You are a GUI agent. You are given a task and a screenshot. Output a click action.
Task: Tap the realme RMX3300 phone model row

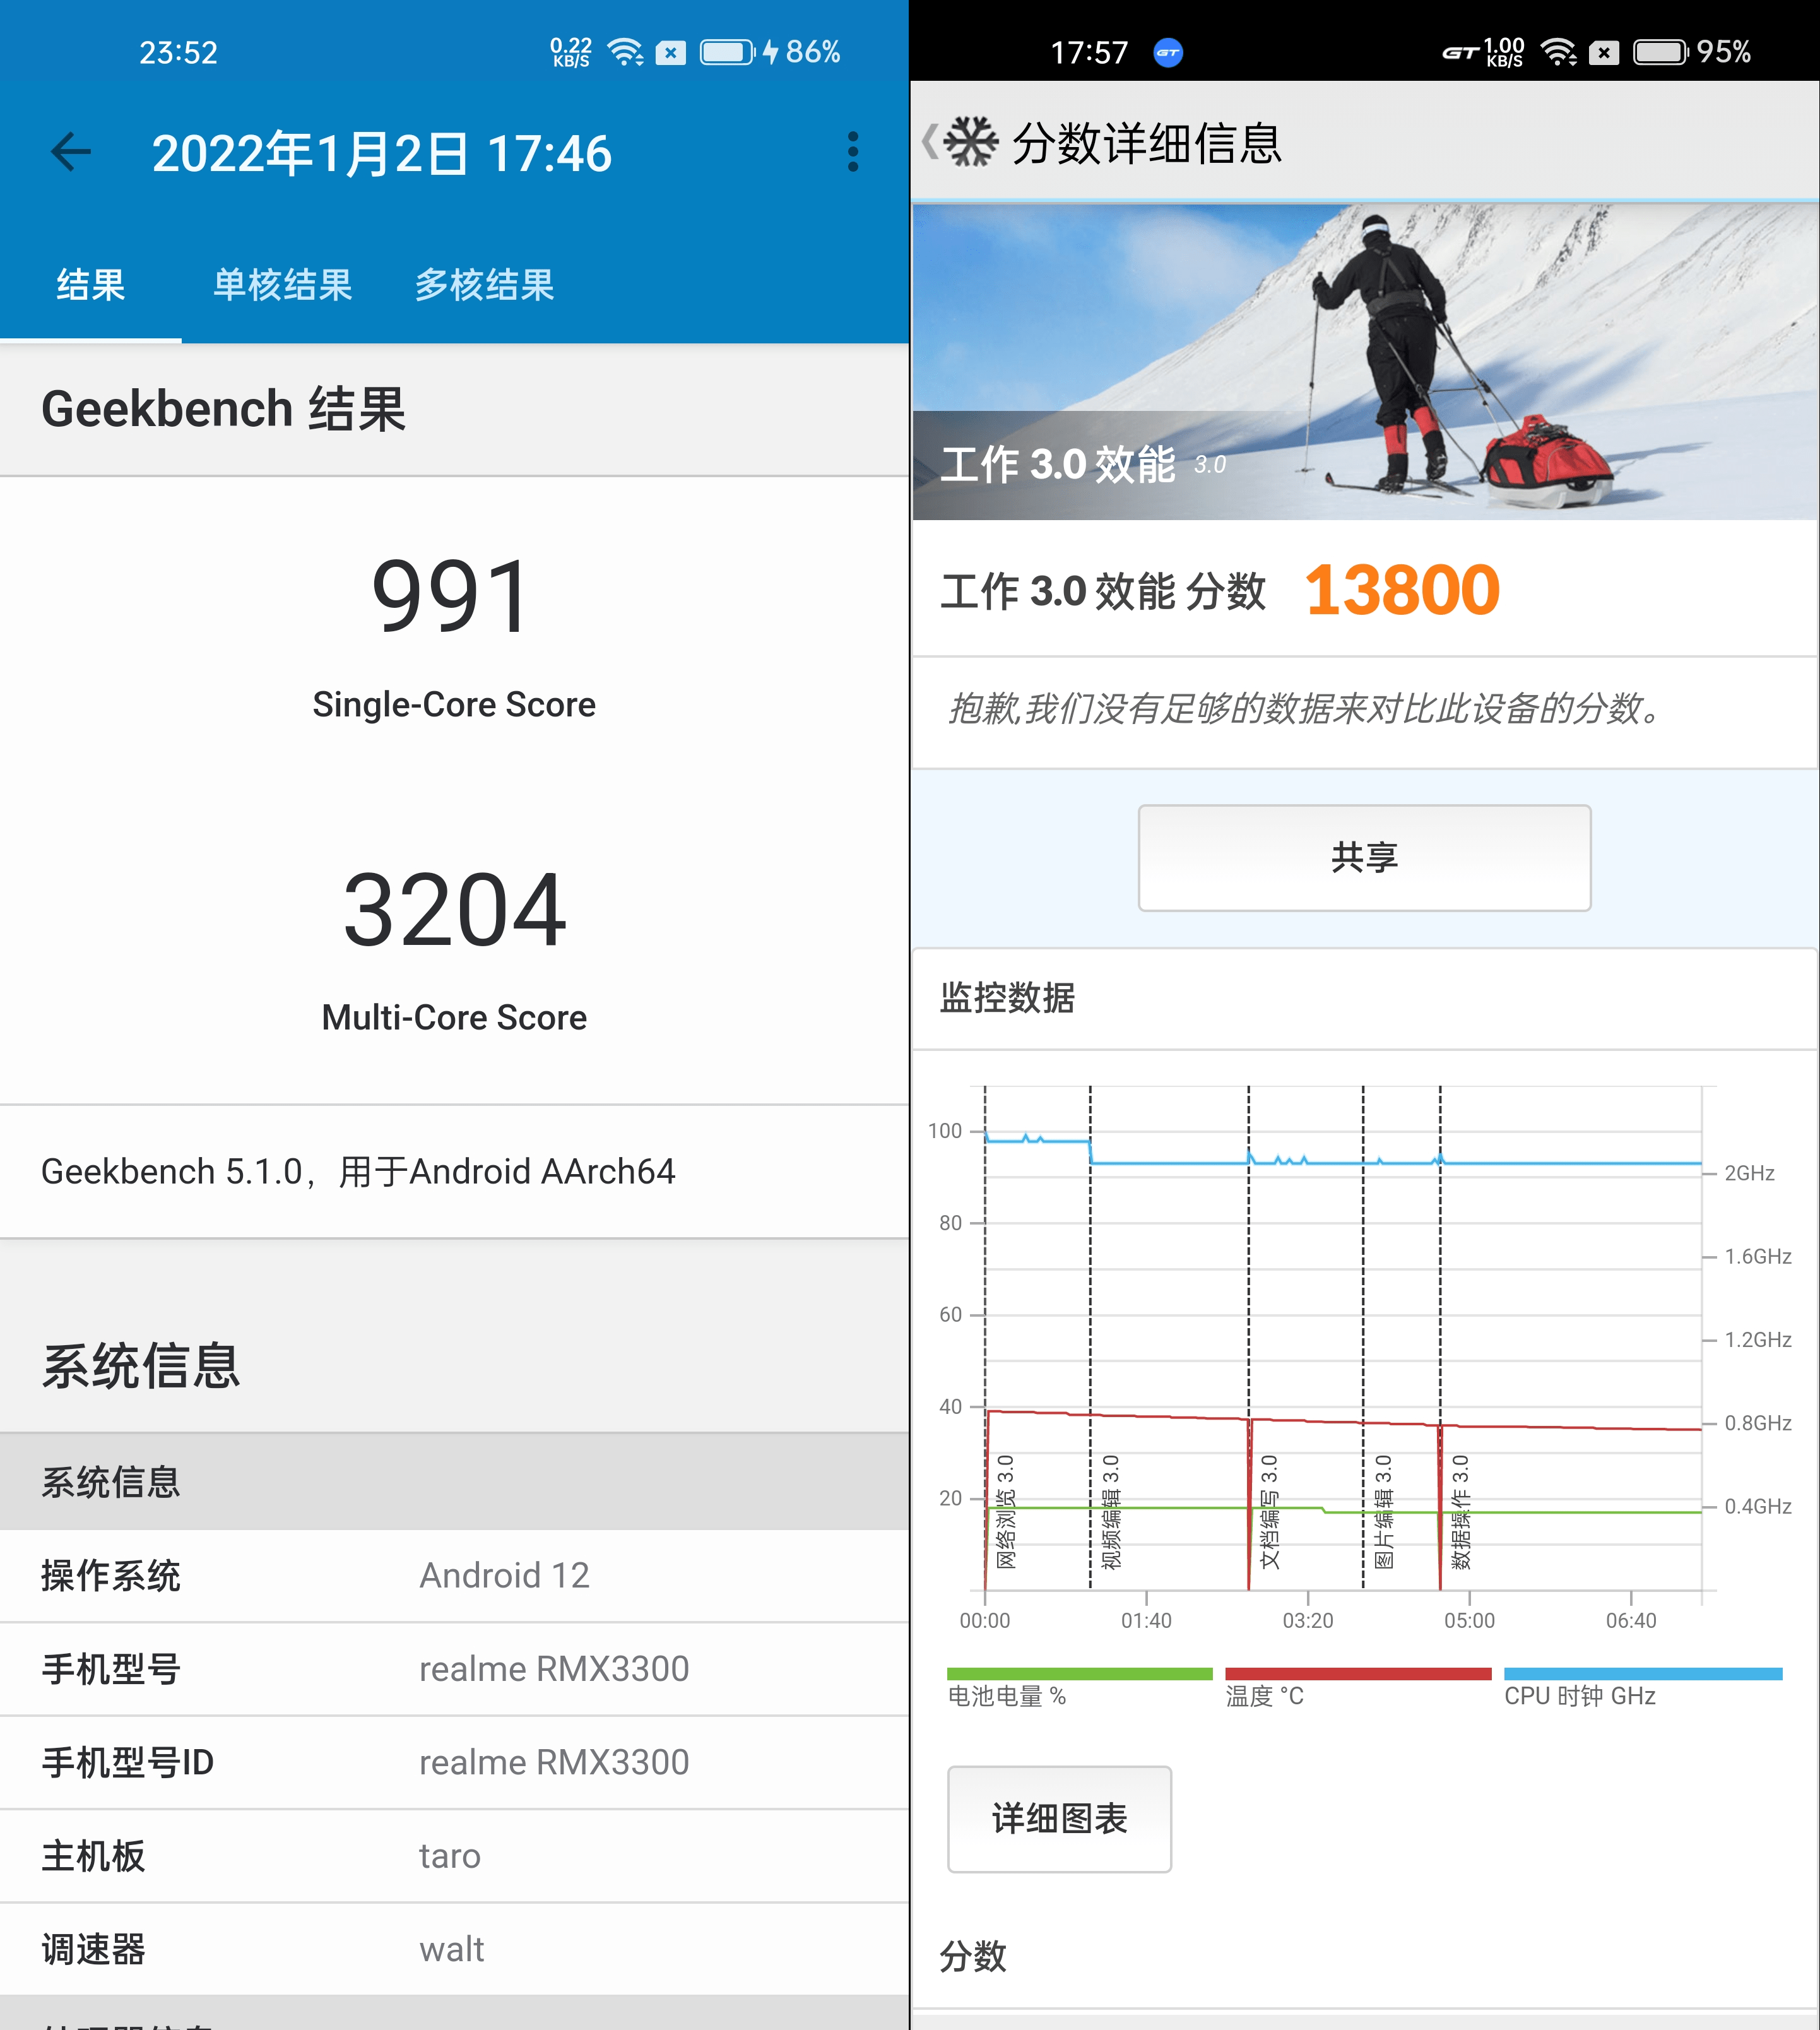pyautogui.click(x=455, y=1668)
